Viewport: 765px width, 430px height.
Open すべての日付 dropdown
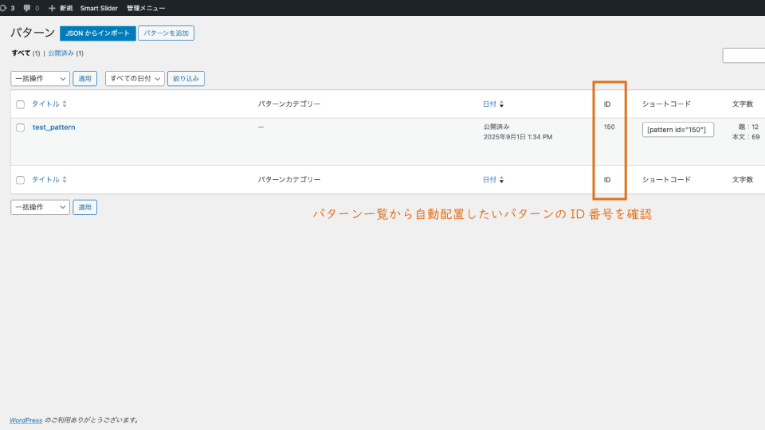(x=135, y=79)
